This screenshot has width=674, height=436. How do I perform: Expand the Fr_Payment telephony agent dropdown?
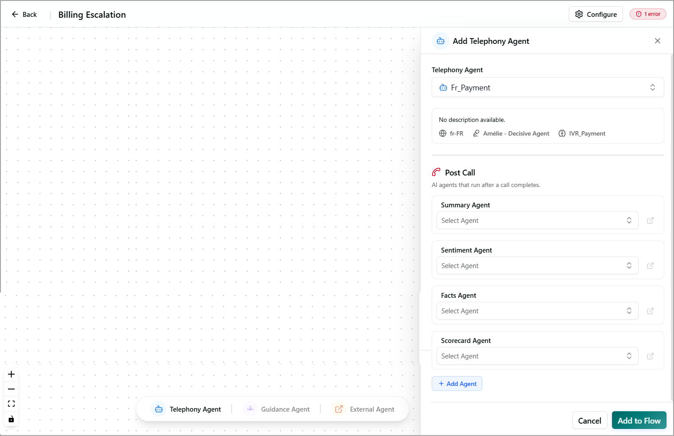pos(548,87)
